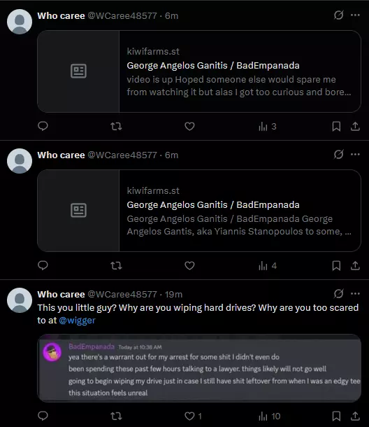
Task: Click the @wigger mention link
Action: pos(78,321)
